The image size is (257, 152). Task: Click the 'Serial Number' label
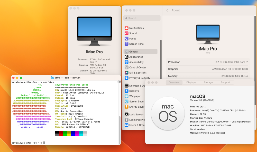click(x=197, y=129)
